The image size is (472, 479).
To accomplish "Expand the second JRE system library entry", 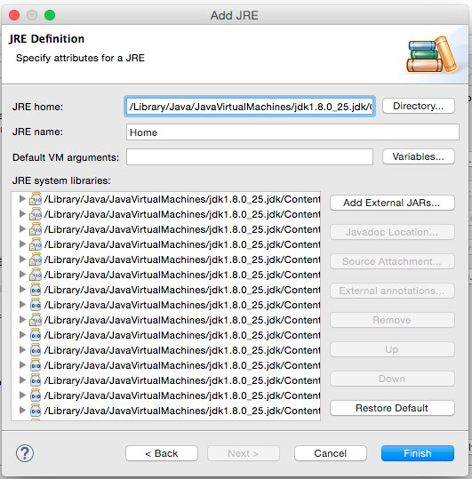I will [x=22, y=213].
